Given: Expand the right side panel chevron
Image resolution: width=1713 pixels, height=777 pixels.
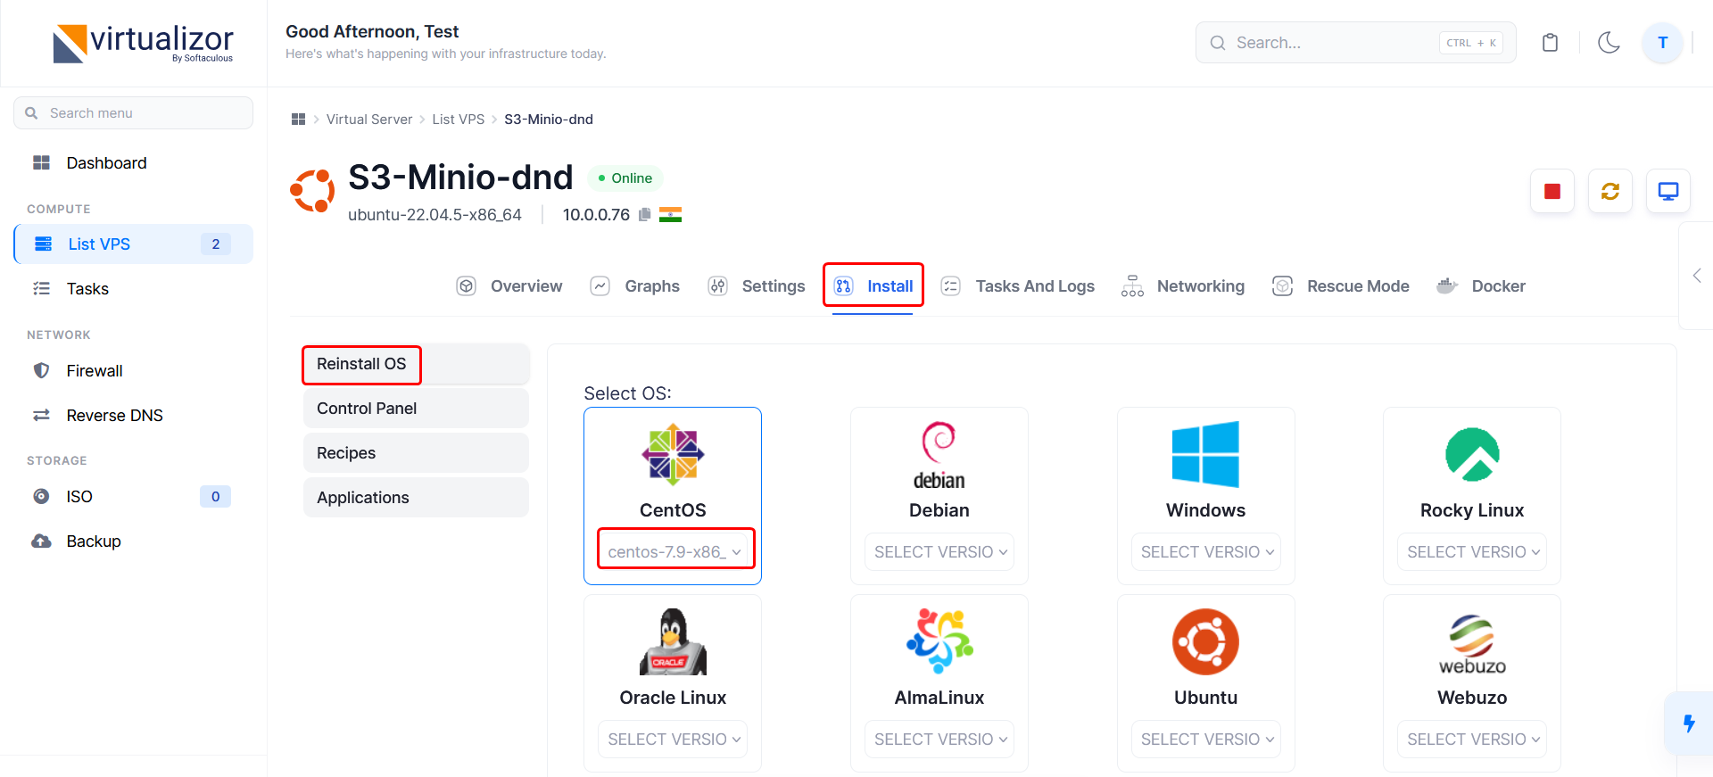Looking at the screenshot, I should click(x=1697, y=276).
